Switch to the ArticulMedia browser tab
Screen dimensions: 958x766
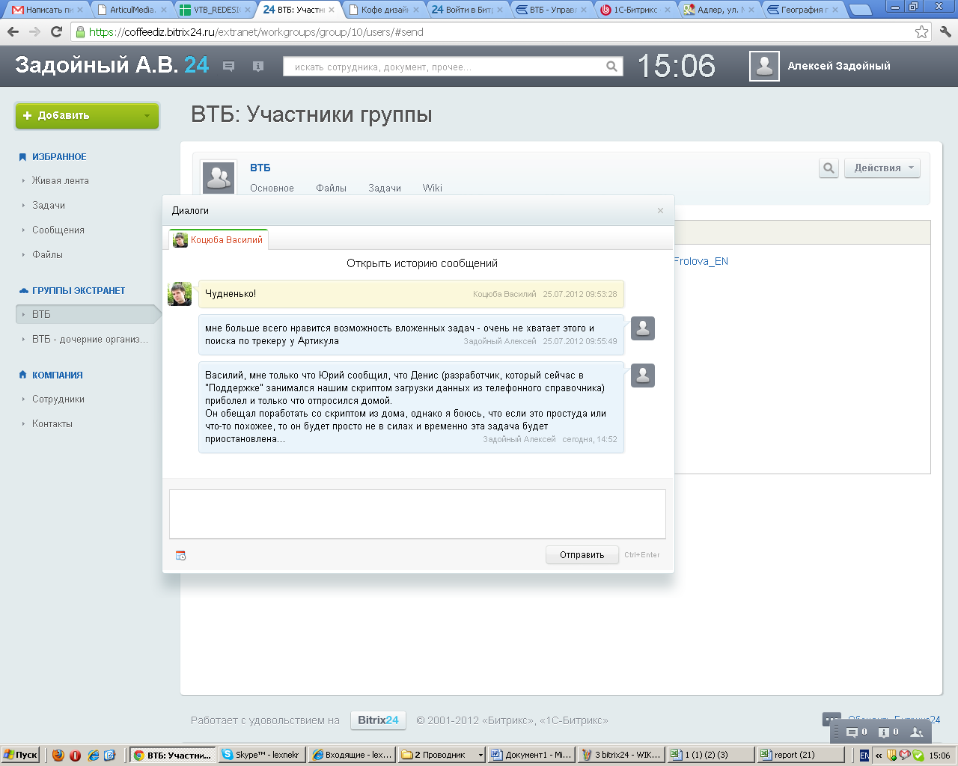[132, 10]
